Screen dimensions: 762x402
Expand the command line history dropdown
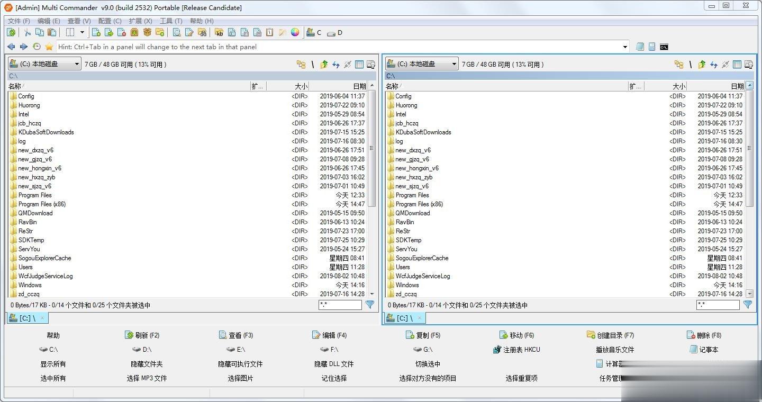[625, 47]
